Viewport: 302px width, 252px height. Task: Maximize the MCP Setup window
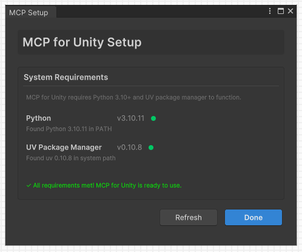point(281,11)
